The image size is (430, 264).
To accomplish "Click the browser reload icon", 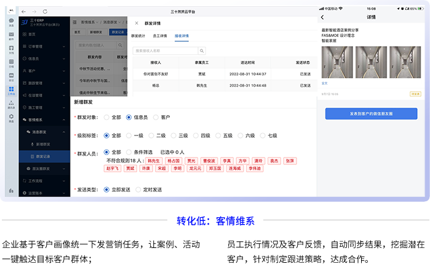I will click(44, 12).
